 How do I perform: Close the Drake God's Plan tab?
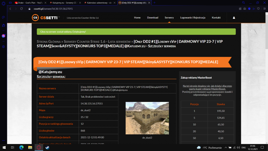pyautogui.click(x=45, y=3)
